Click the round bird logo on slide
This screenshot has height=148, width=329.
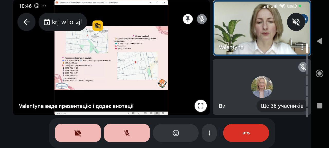point(162,84)
